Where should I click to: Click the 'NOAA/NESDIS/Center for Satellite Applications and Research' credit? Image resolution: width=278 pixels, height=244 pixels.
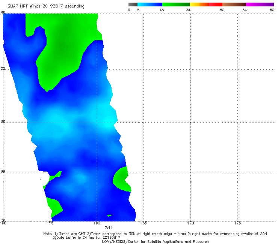[x=155, y=242]
